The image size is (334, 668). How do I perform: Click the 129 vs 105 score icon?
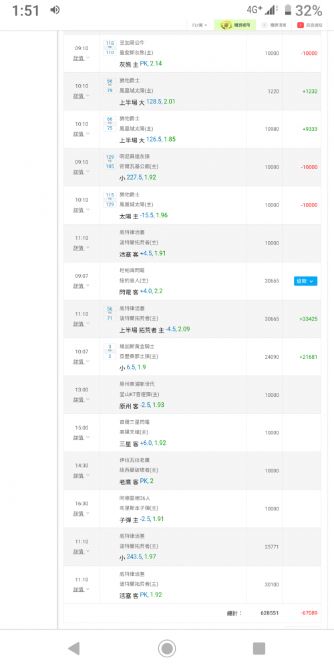click(110, 162)
